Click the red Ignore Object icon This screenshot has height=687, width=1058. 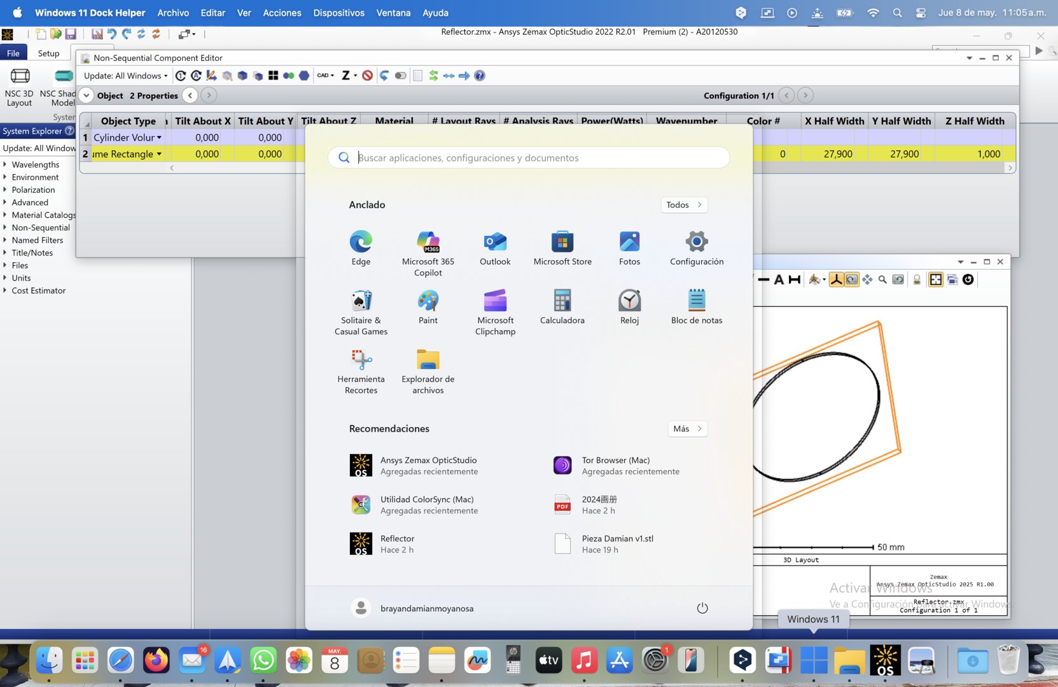tap(367, 76)
